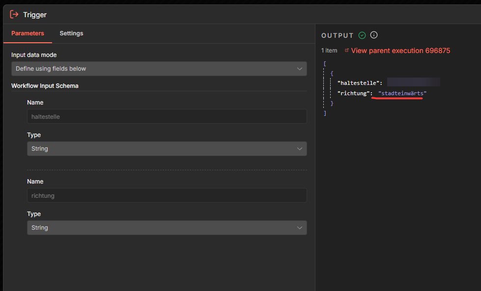The height and width of the screenshot is (291, 481).
Task: Click the Trigger node icon in header
Action: [14, 14]
